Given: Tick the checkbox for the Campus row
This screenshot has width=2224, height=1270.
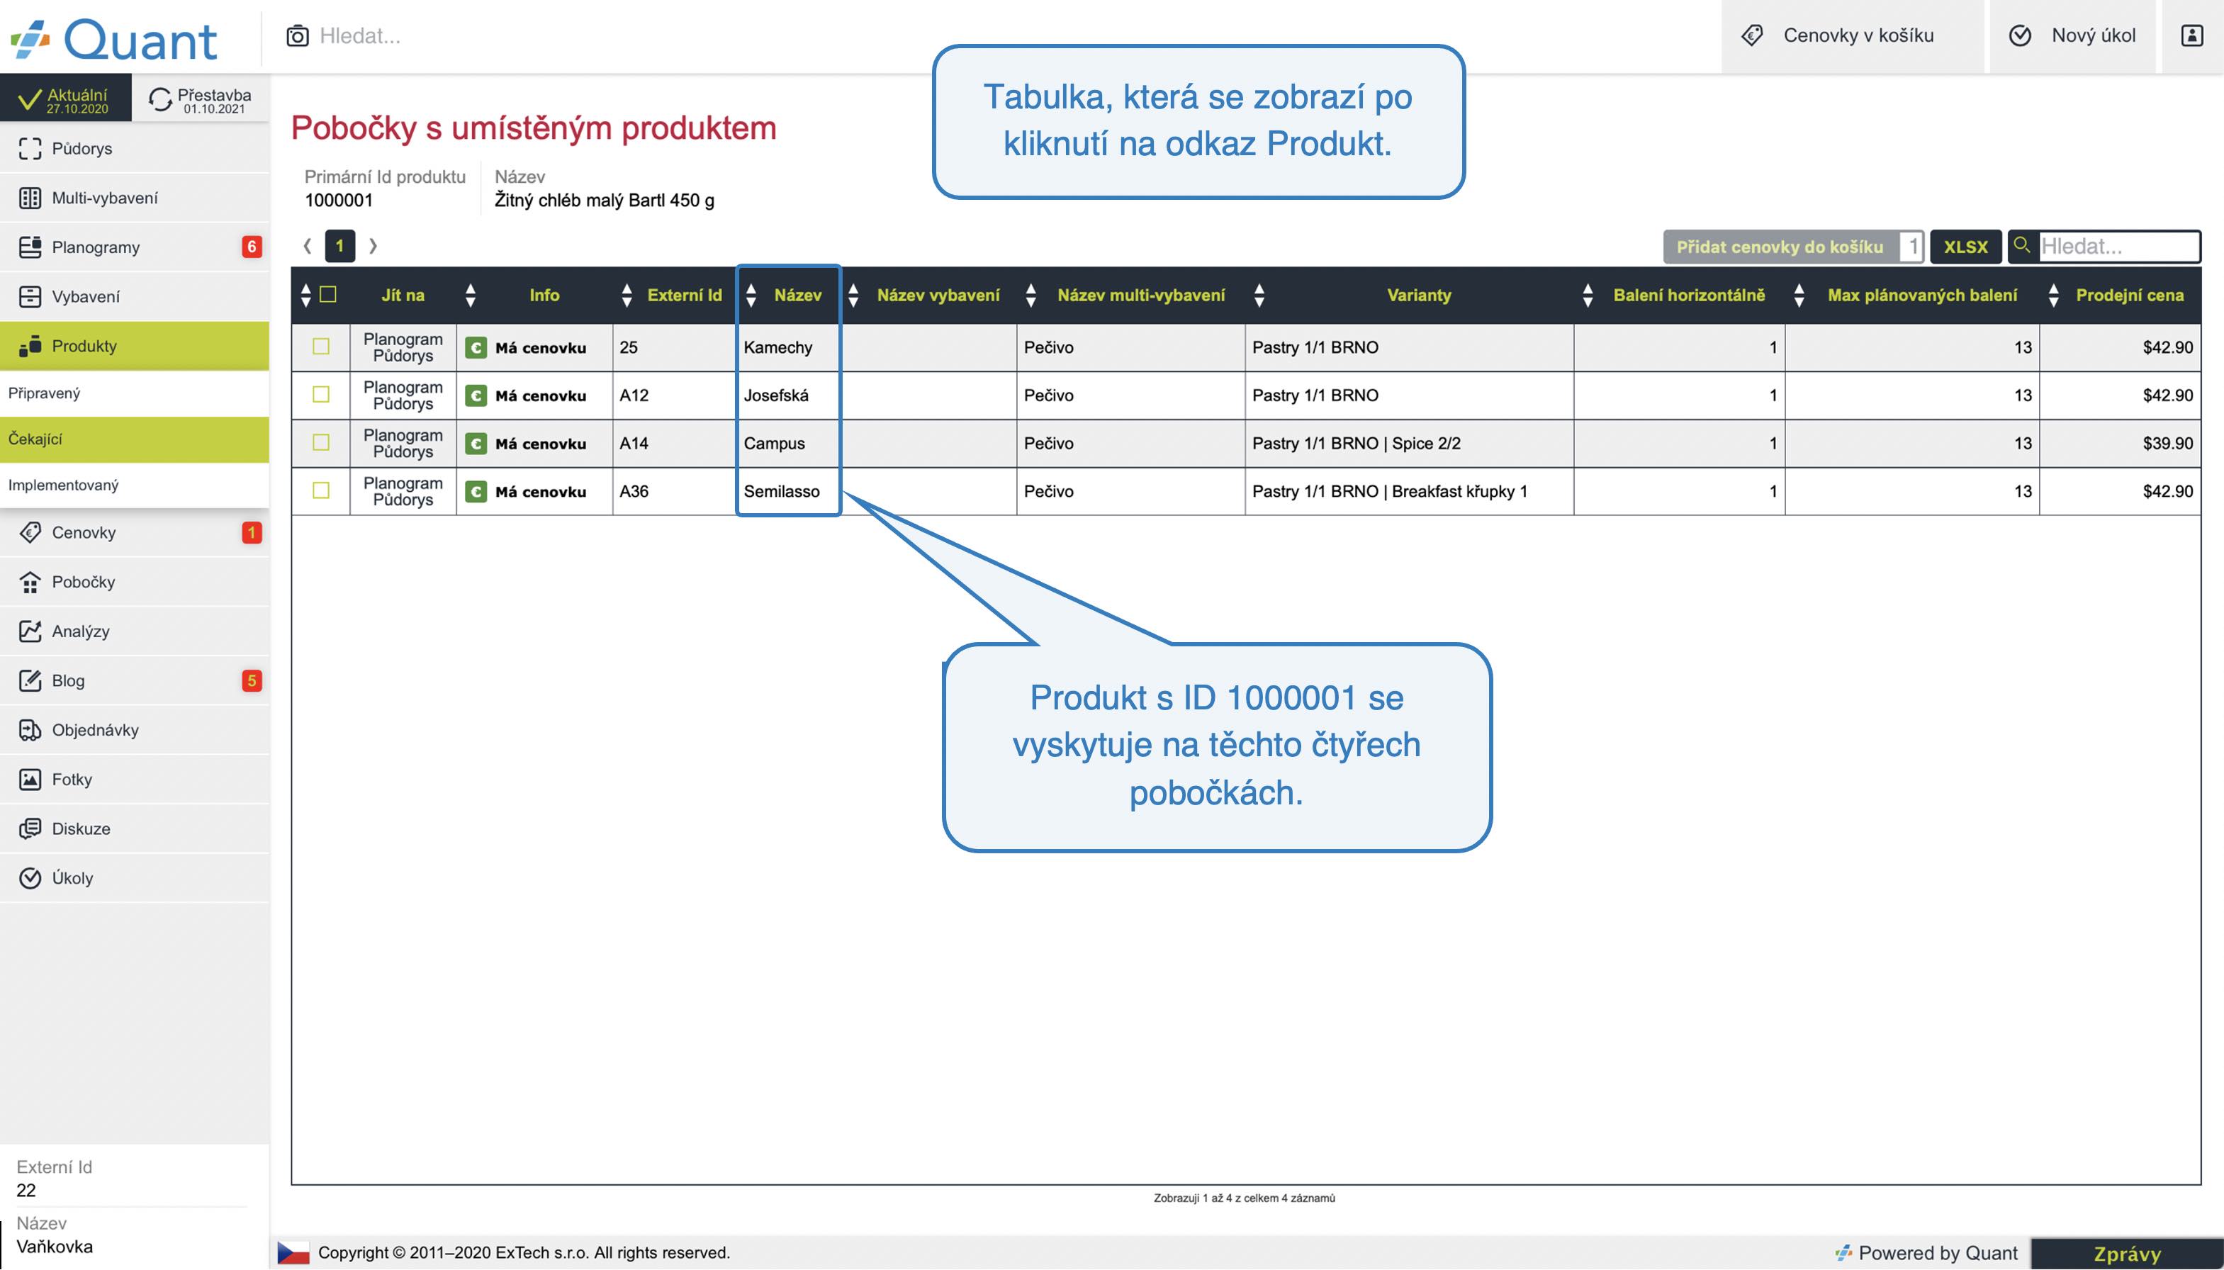Looking at the screenshot, I should [321, 442].
